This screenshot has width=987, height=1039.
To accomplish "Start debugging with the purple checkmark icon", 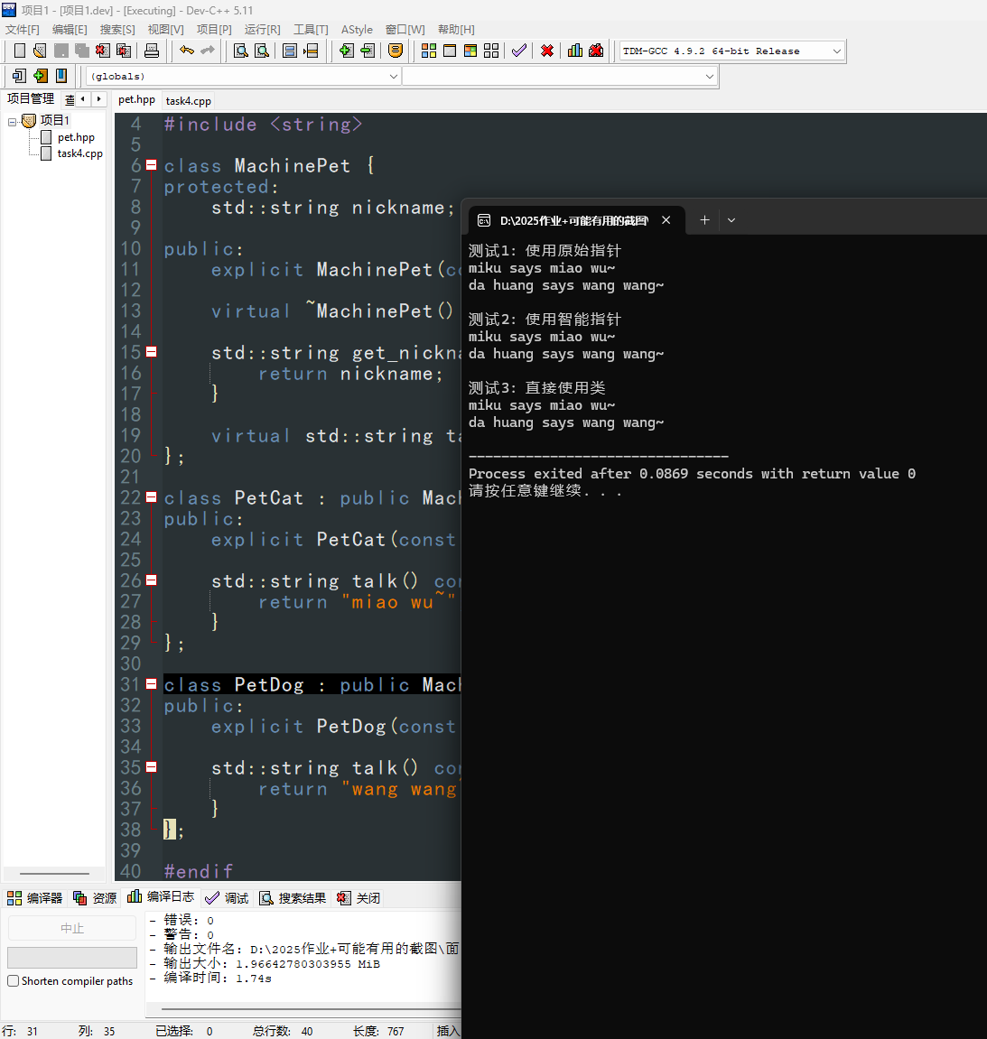I will pos(519,51).
